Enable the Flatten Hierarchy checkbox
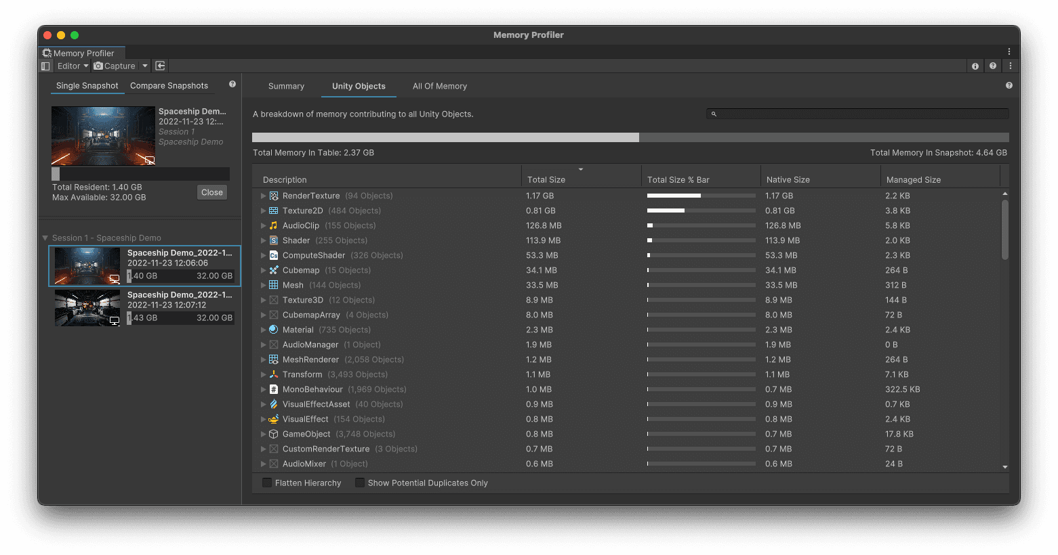 pyautogui.click(x=267, y=483)
